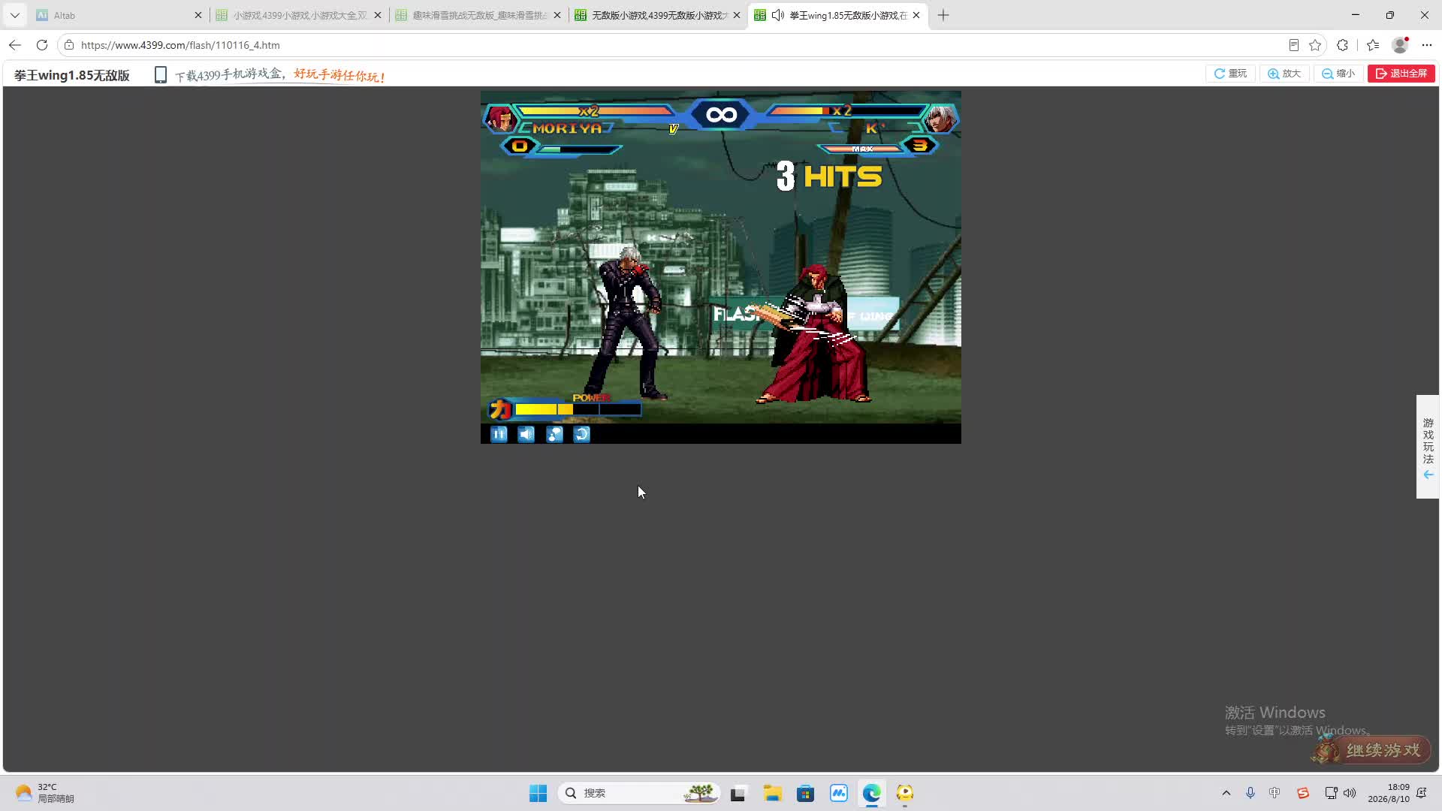Click the 重玩 replay button
Viewport: 1442px width, 811px height.
pos(1230,74)
